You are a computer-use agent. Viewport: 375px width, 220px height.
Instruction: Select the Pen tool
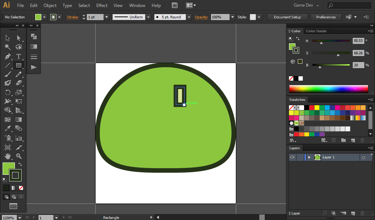(x=8, y=56)
